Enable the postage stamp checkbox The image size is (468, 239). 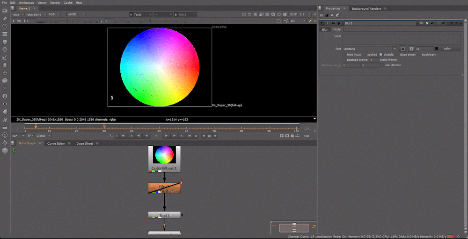coord(344,60)
